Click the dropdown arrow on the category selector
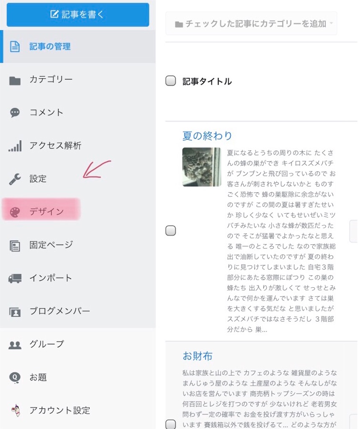358x429 pixels. (x=330, y=23)
